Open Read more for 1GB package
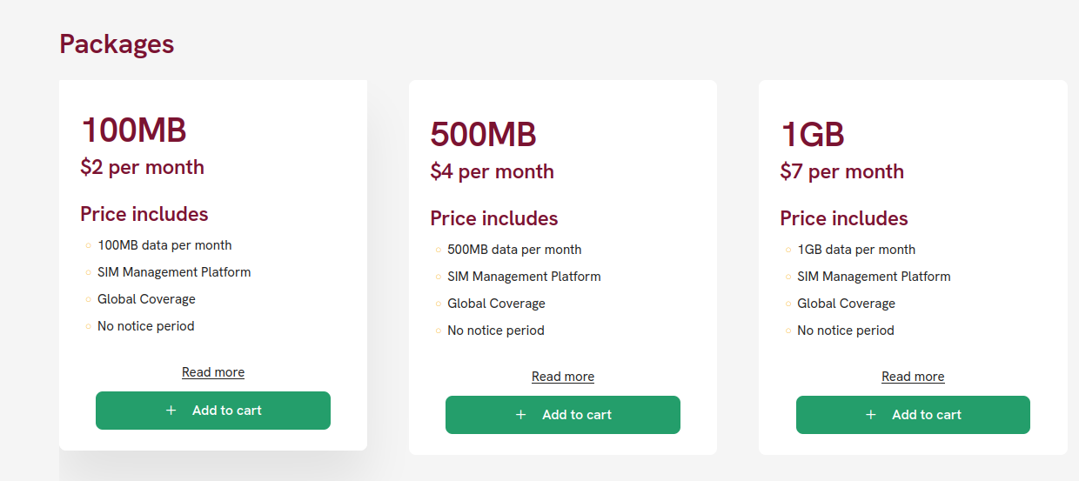Screen dimensions: 1079x481 [913, 377]
